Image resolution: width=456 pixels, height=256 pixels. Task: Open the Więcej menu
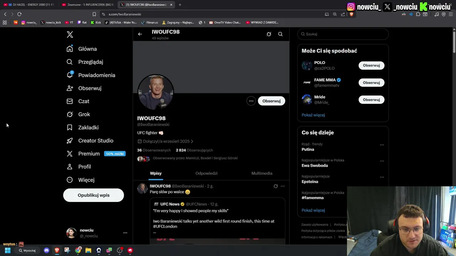81,180
